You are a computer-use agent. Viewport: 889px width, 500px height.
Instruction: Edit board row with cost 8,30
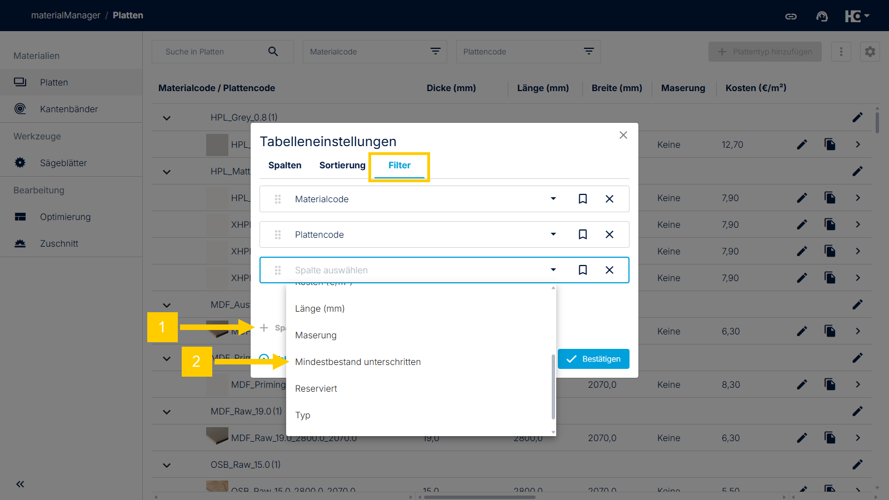coord(802,384)
